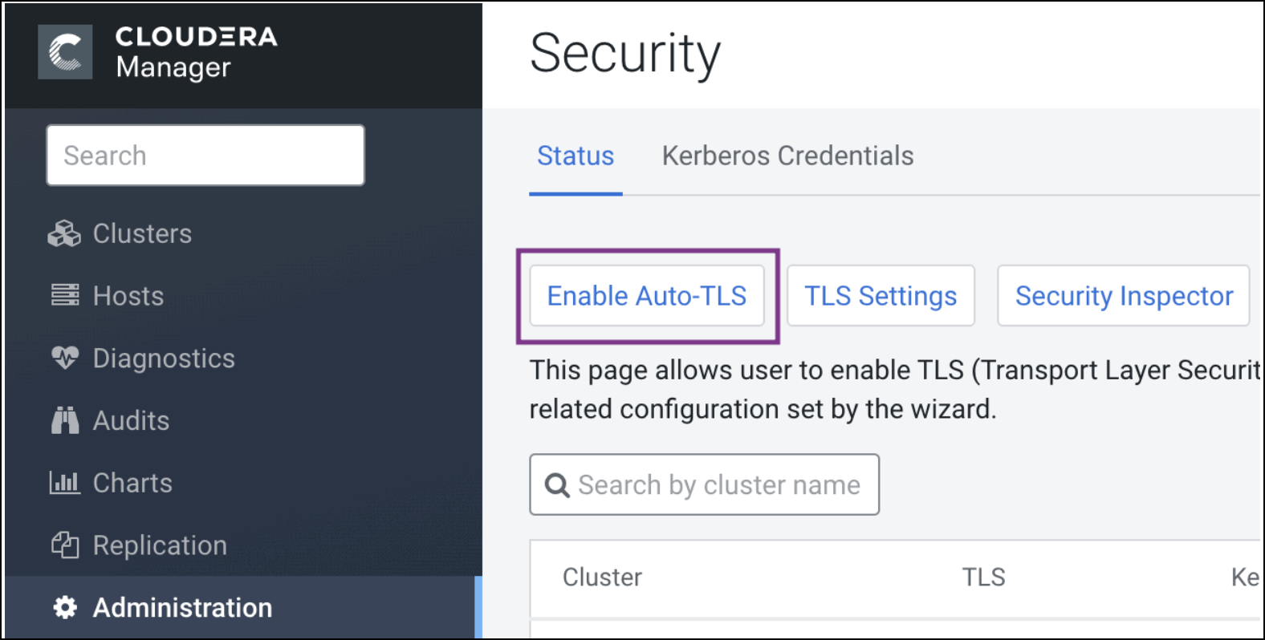The width and height of the screenshot is (1265, 640).
Task: Click the Clusters cubes icon
Action: [64, 233]
